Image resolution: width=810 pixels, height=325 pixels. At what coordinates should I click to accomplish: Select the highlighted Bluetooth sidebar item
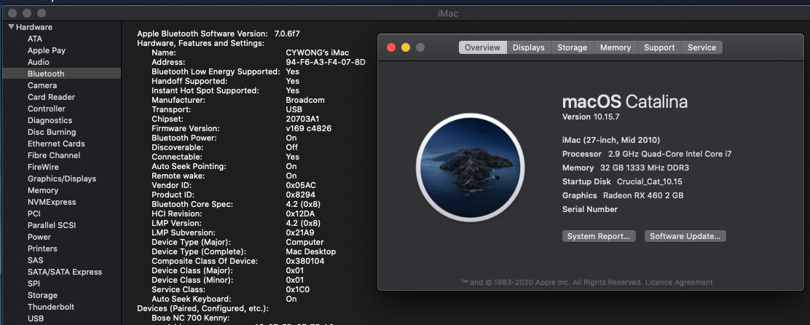pos(61,74)
